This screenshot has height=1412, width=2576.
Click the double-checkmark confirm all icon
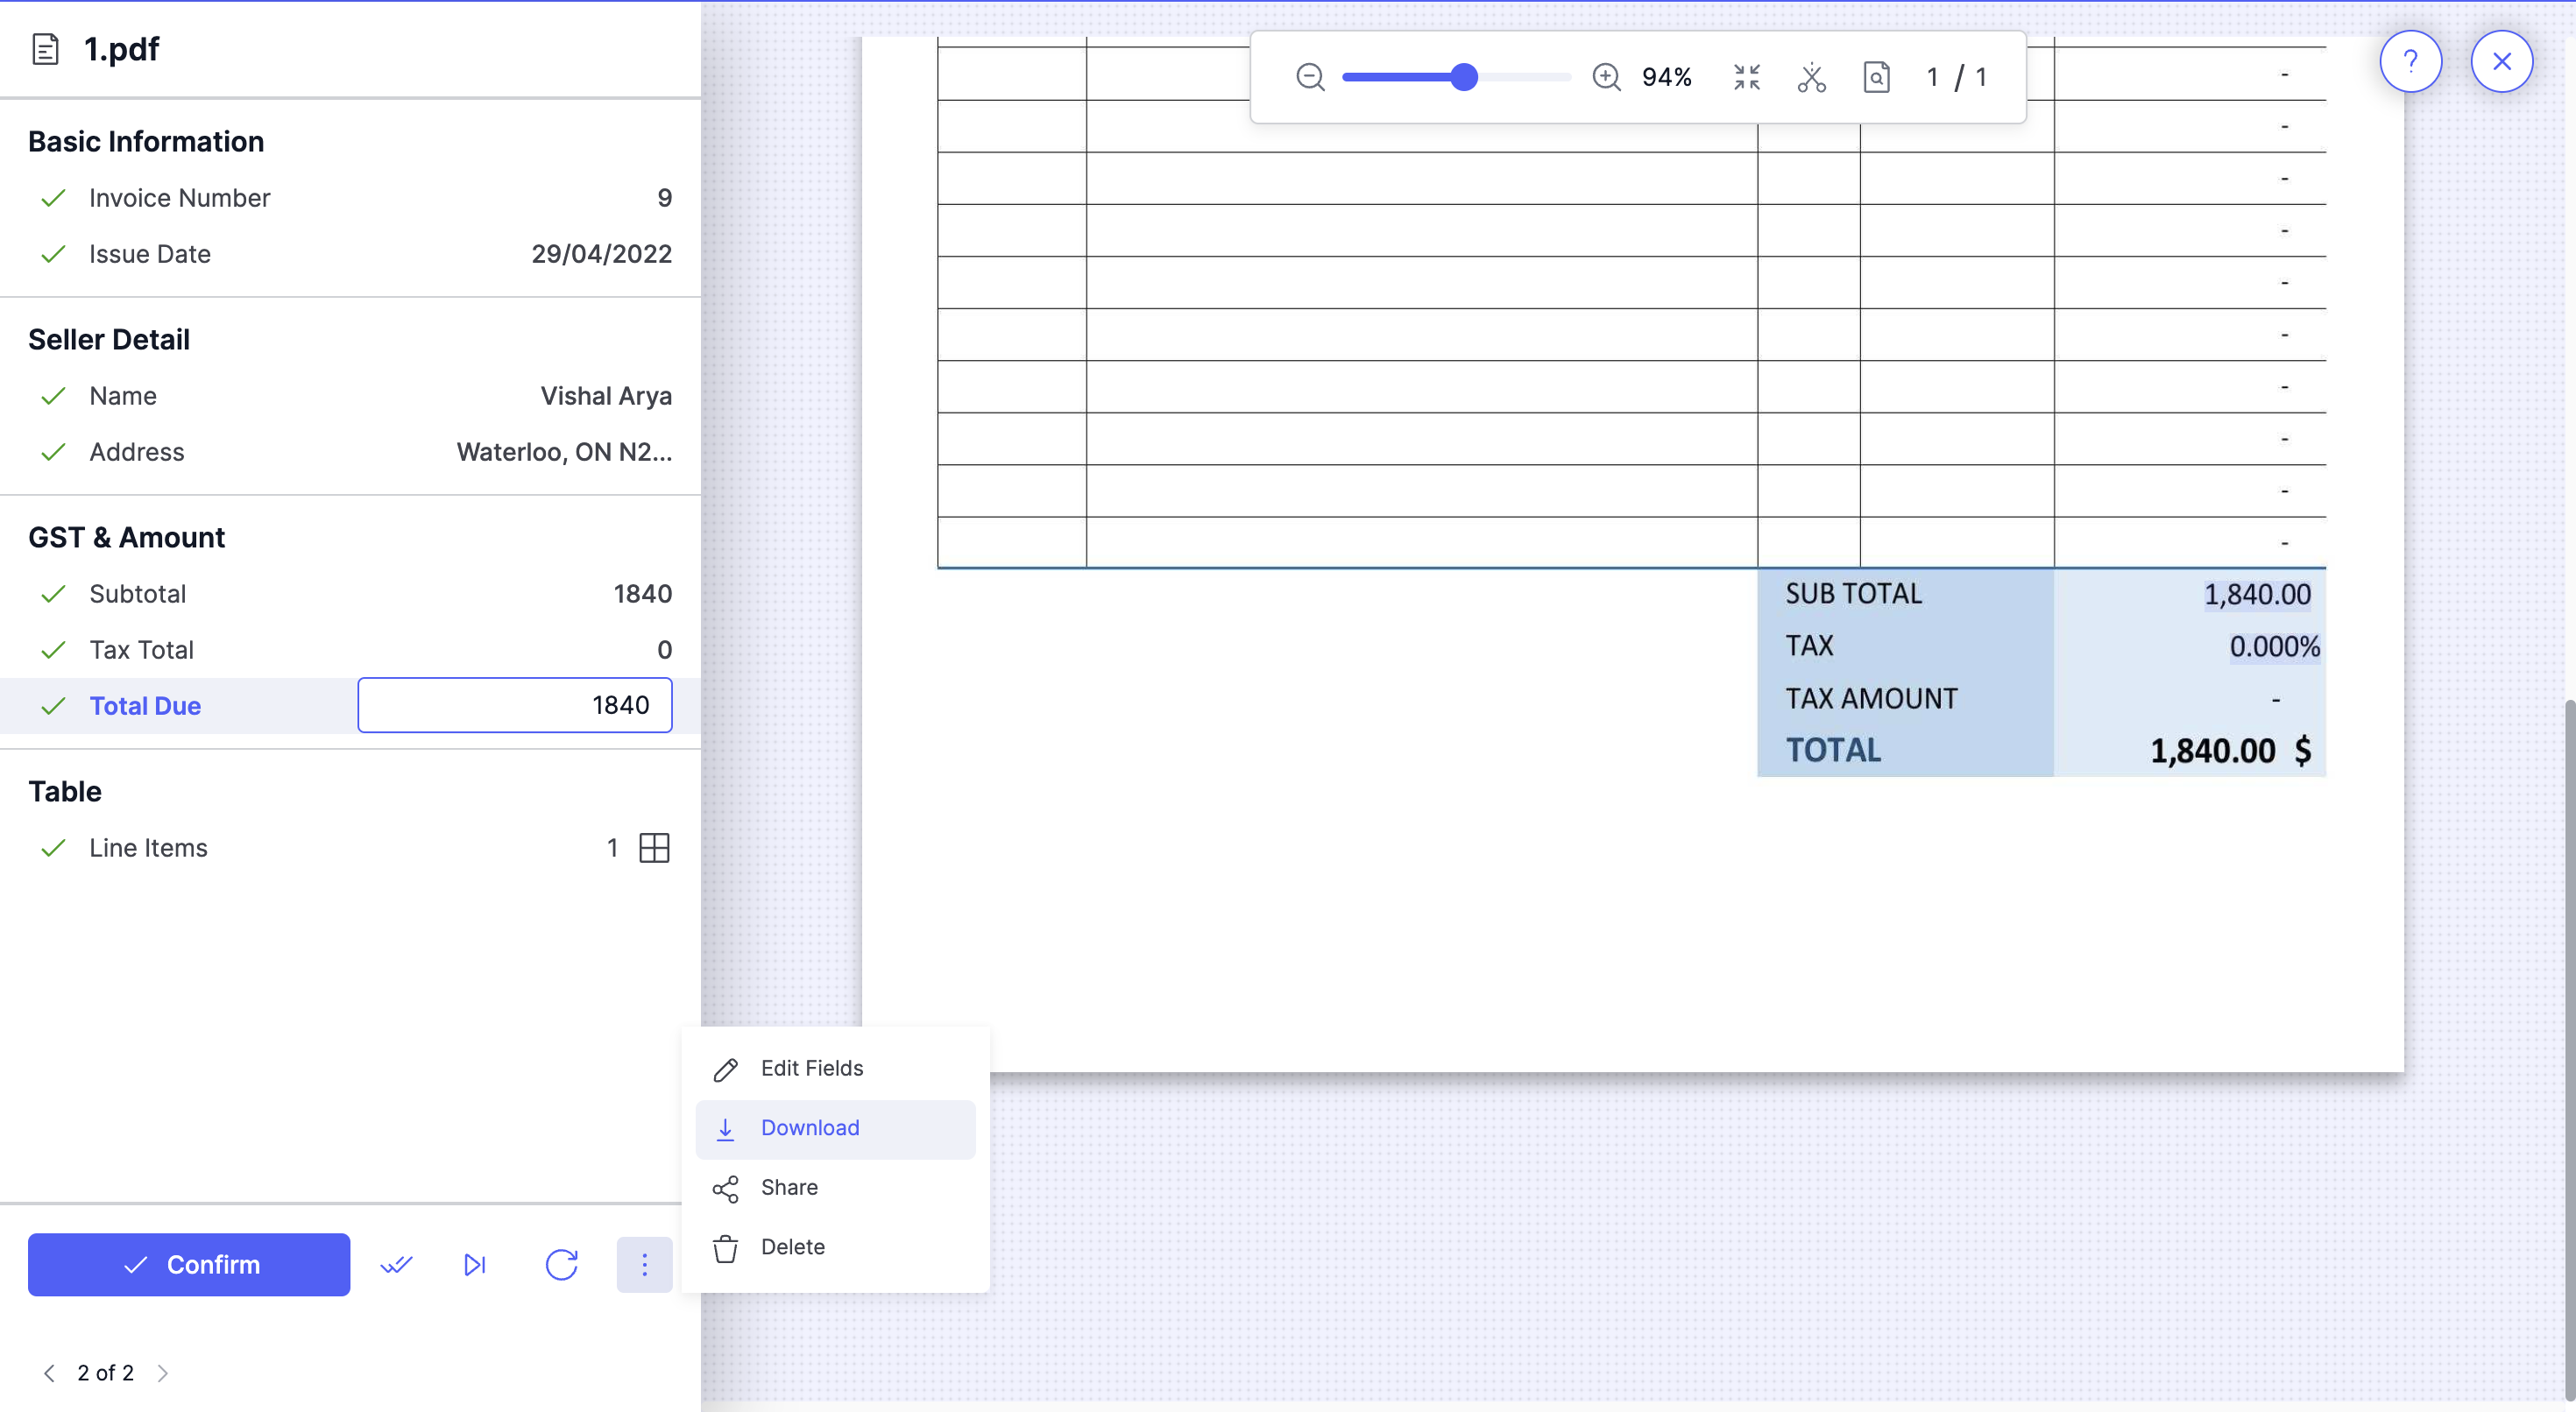pyautogui.click(x=396, y=1265)
